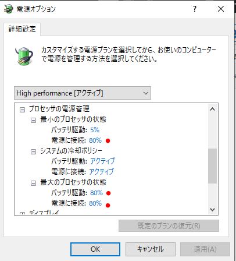This screenshot has height=261, width=236.
Task: Edit maximum processor バッテリ駆動 80% value
Action: (96, 193)
